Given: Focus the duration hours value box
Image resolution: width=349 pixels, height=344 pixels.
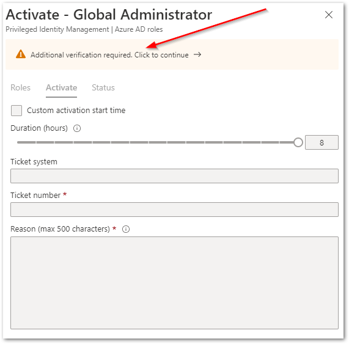Looking at the screenshot, I should coord(321,142).
